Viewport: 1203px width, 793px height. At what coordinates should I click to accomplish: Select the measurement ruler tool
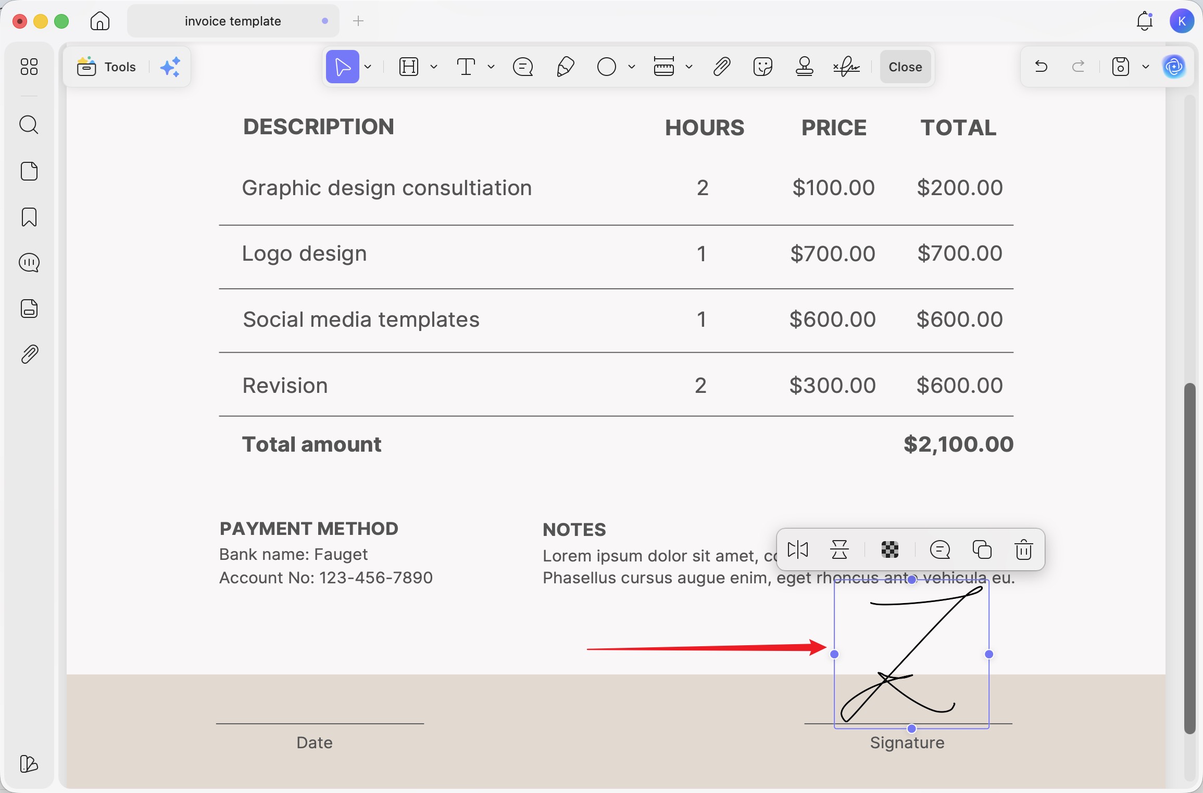(x=664, y=67)
